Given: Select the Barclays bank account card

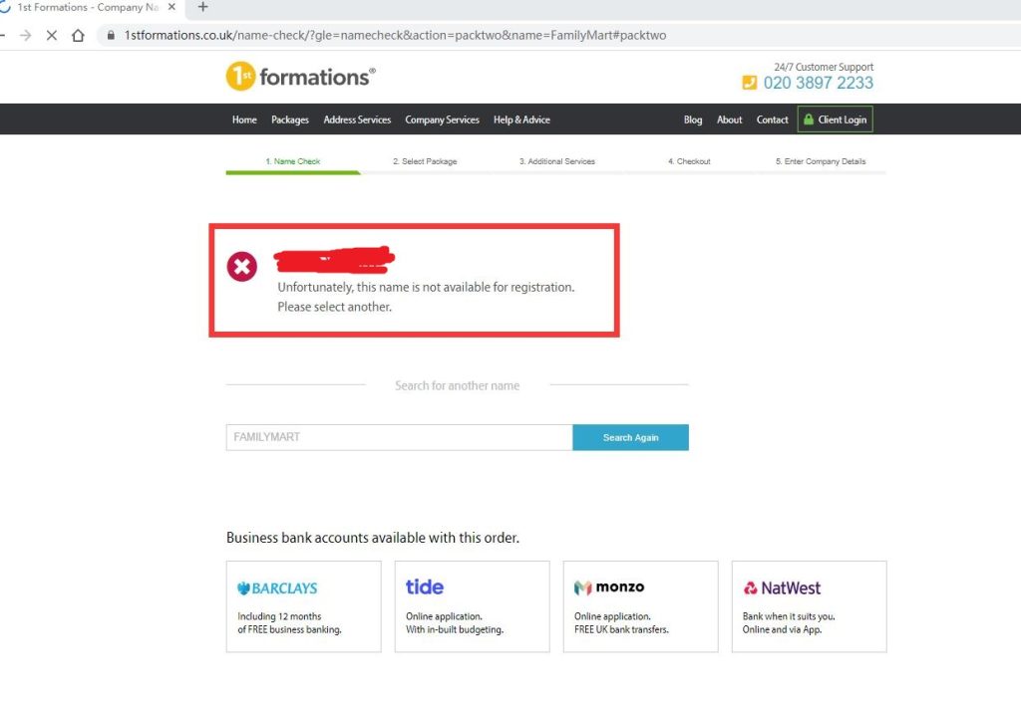Looking at the screenshot, I should click(x=303, y=606).
